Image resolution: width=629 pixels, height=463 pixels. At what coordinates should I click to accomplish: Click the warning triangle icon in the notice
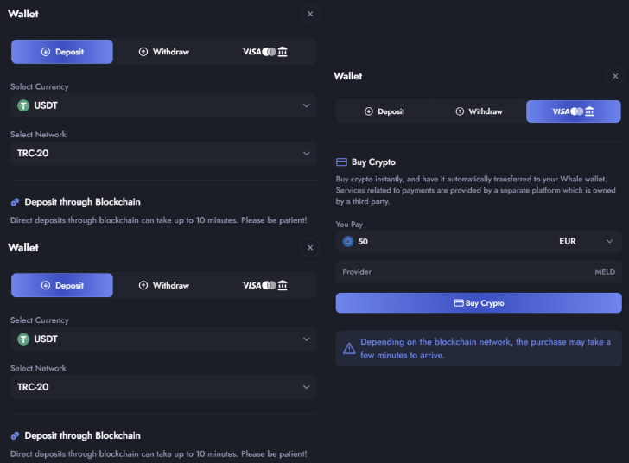(349, 349)
